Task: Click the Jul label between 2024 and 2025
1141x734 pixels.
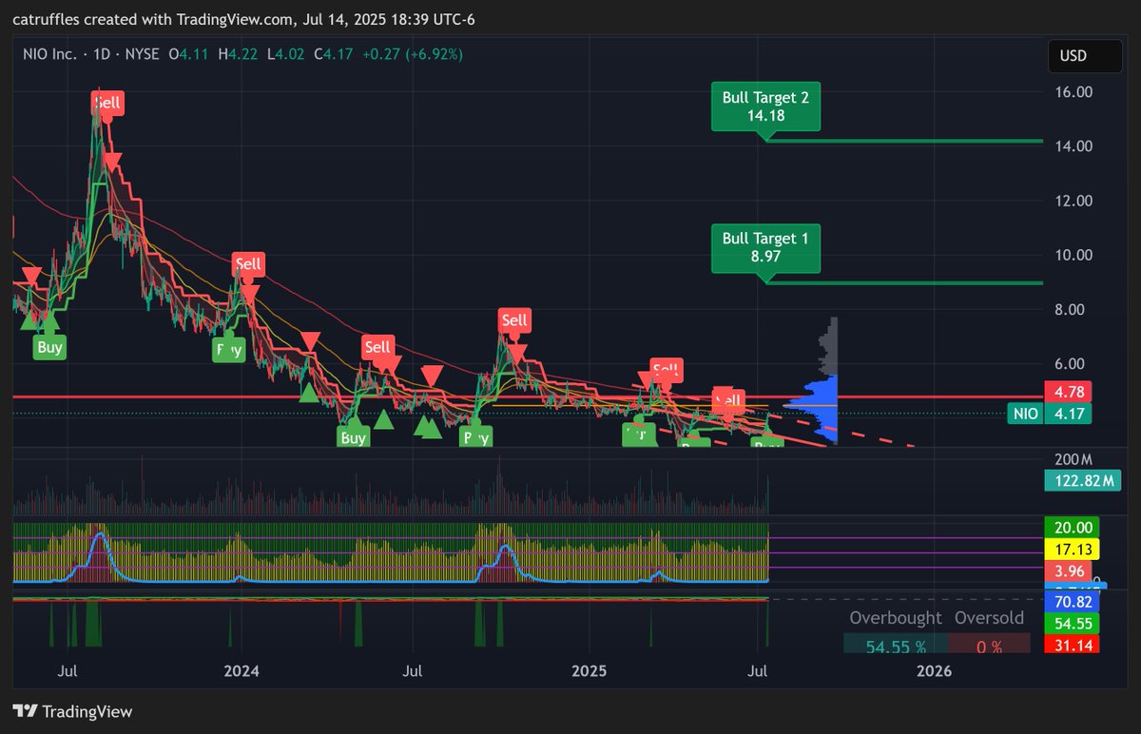Action: click(414, 671)
